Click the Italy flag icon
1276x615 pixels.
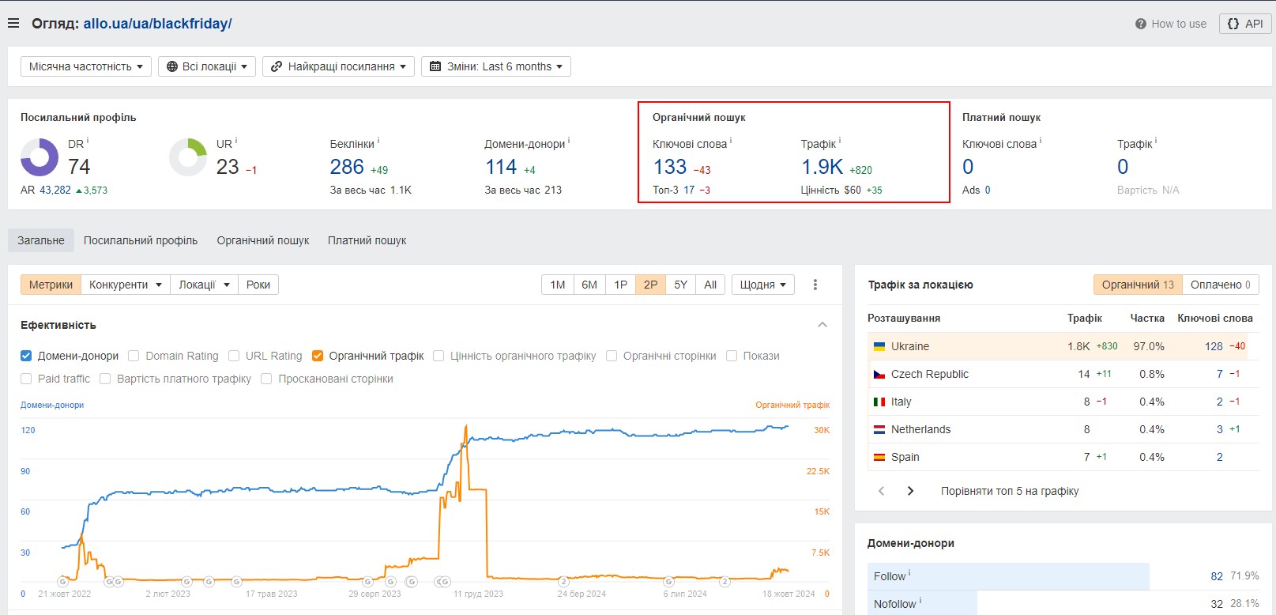pos(879,402)
